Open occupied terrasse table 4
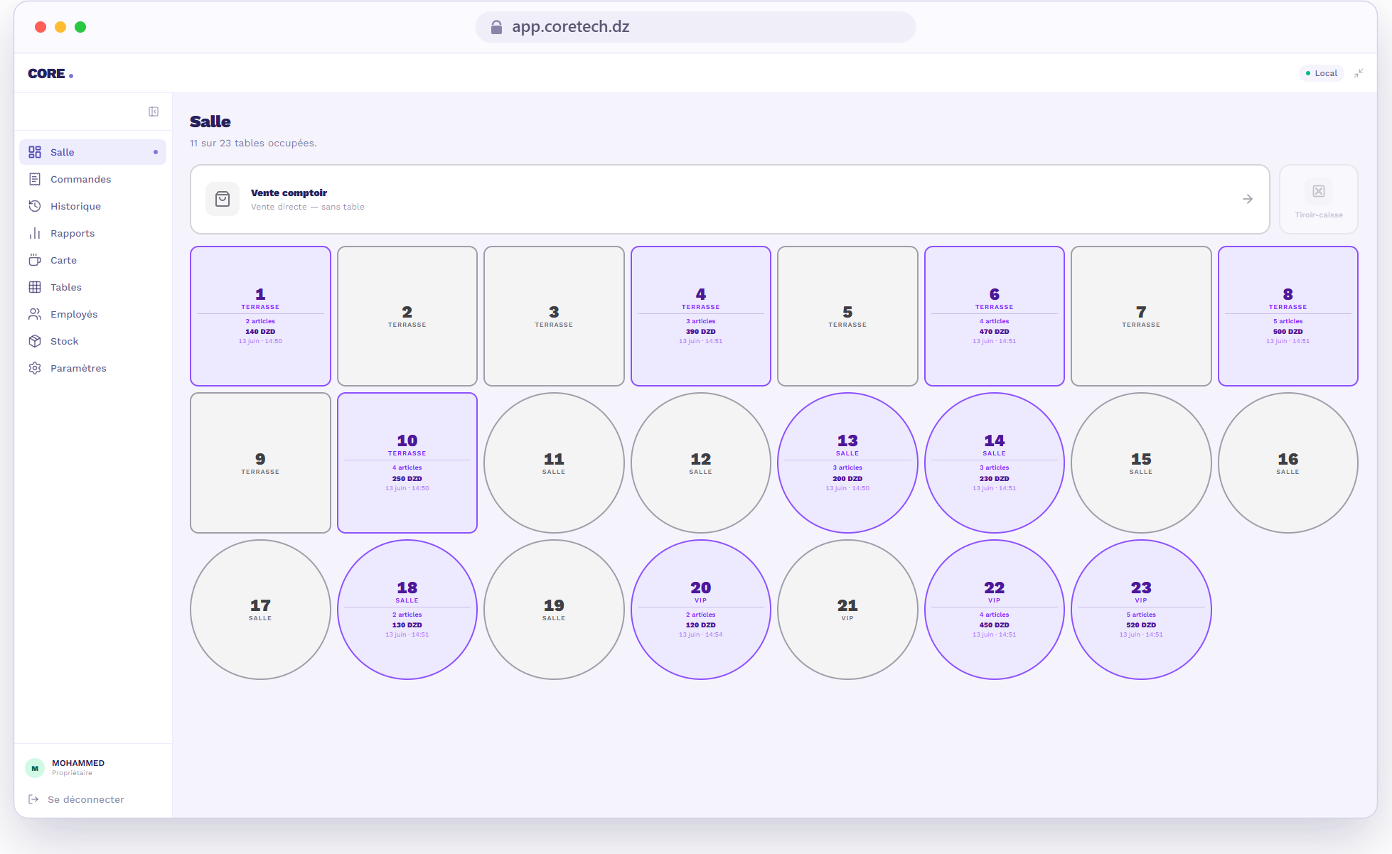The height and width of the screenshot is (854, 1392). point(701,316)
